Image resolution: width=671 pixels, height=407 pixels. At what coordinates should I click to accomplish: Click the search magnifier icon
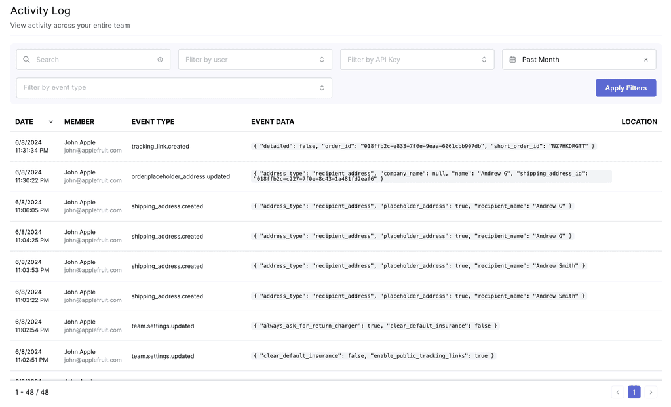[26, 60]
